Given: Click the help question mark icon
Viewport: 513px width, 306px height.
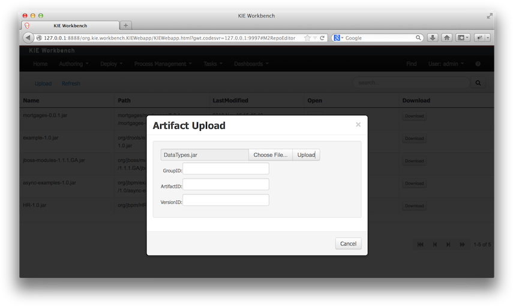Looking at the screenshot, I should coord(478,64).
